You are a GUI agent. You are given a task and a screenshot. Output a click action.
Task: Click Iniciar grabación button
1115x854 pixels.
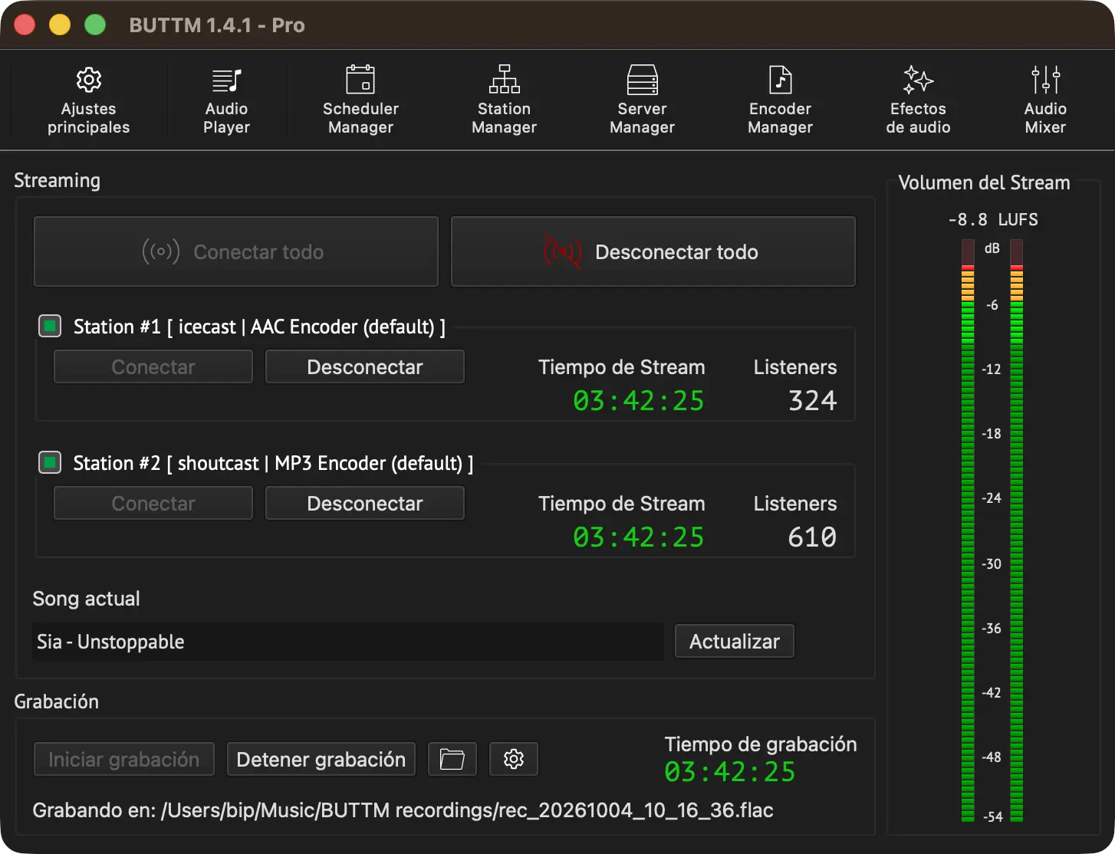tap(124, 759)
